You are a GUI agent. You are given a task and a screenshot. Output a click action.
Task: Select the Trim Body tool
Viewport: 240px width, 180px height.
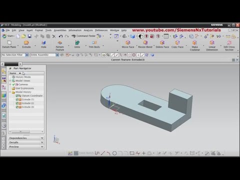pyautogui.click(x=94, y=43)
